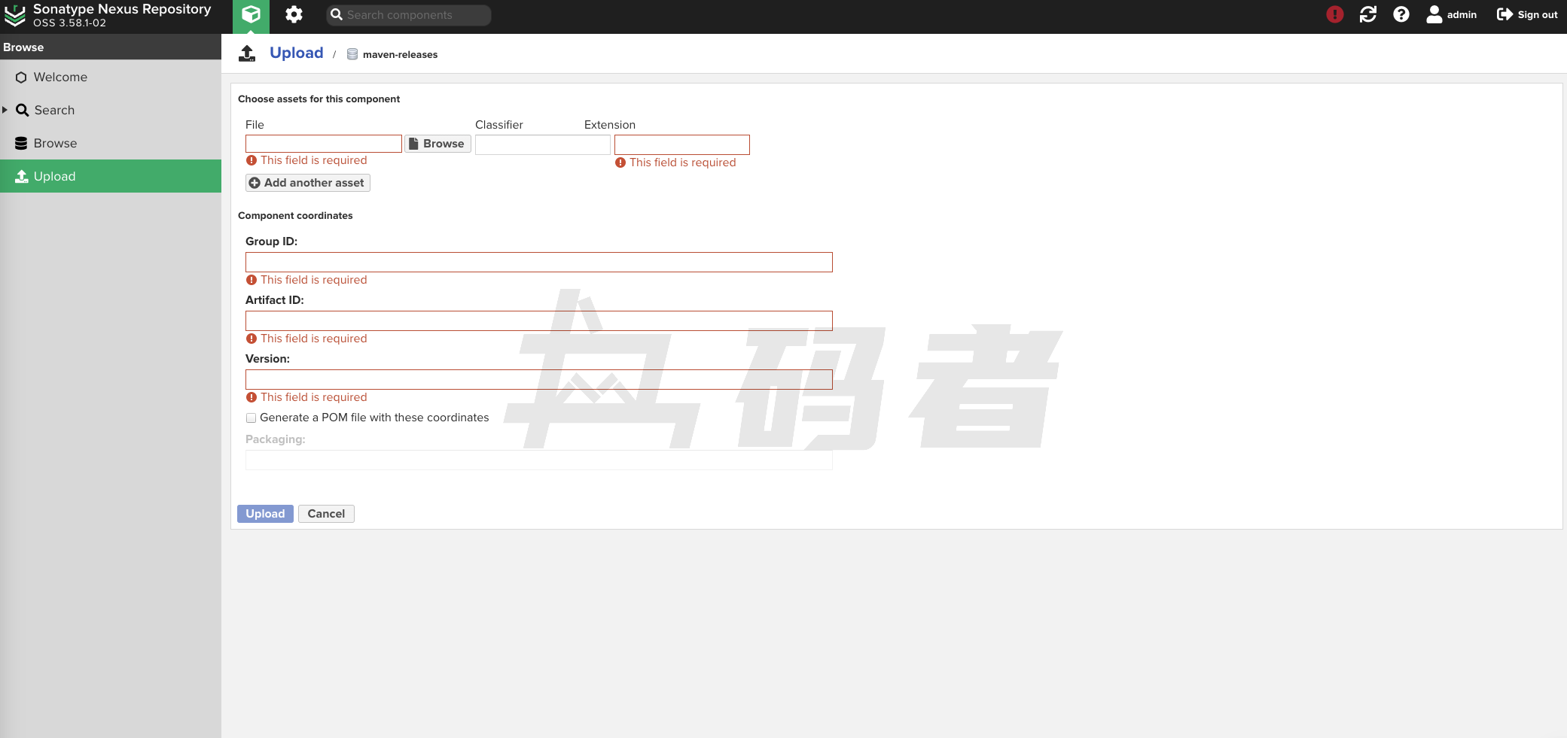Expand the Search tree arrow in sidebar
The width and height of the screenshot is (1567, 738).
(5, 110)
